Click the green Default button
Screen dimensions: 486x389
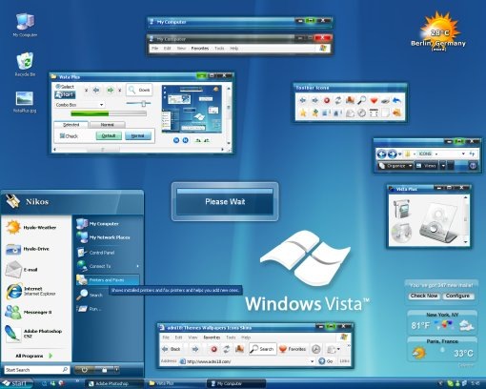click(x=109, y=135)
